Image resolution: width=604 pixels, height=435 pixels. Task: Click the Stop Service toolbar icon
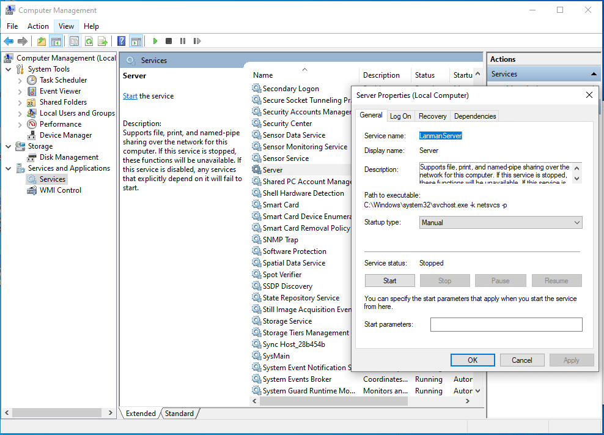click(169, 41)
